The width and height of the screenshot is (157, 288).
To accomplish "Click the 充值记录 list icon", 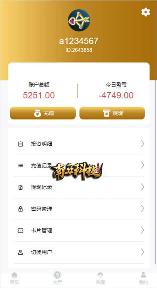I will click(21, 165).
